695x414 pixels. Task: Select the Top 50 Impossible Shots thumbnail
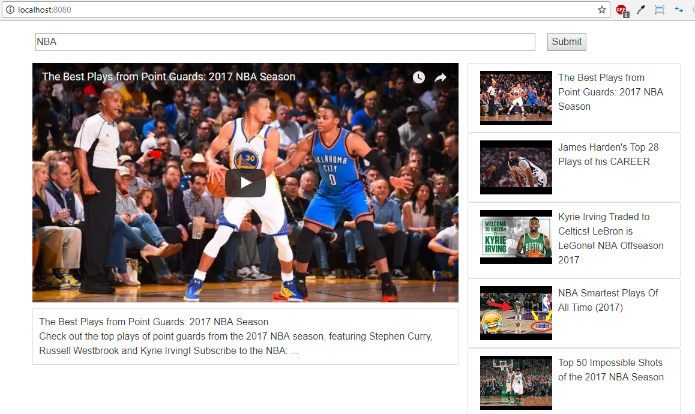(x=516, y=383)
